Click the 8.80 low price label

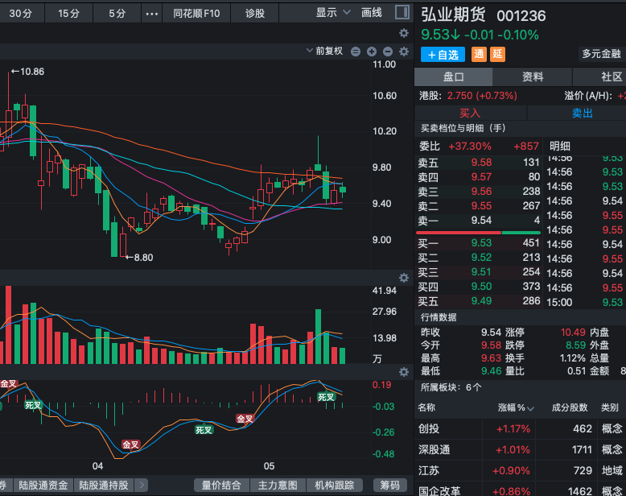(x=139, y=258)
